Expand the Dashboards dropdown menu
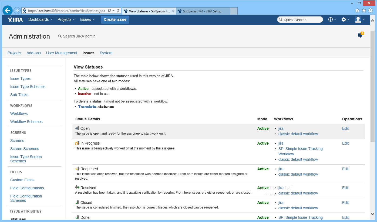The width and height of the screenshot is (377, 222). pos(40,19)
